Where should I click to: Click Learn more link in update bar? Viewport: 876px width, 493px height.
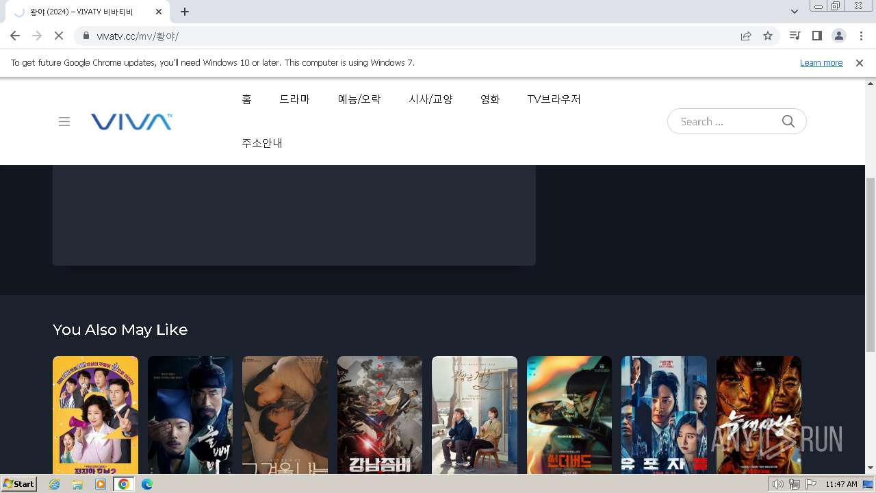point(821,62)
